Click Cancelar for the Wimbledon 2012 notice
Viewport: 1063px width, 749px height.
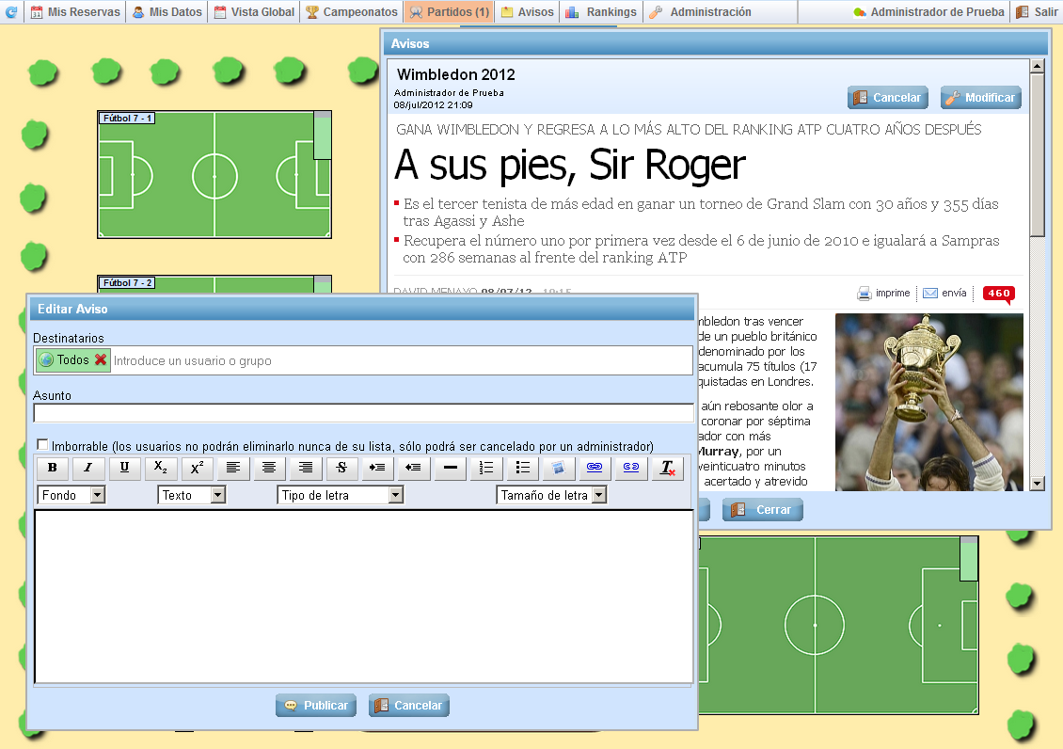888,98
